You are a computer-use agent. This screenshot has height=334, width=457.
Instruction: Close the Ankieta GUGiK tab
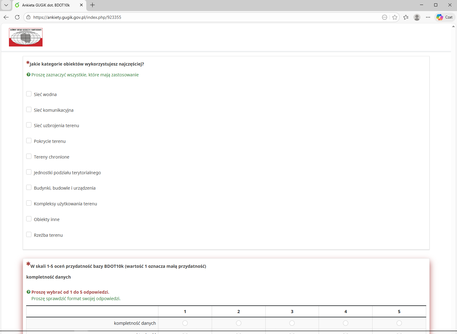[81, 5]
